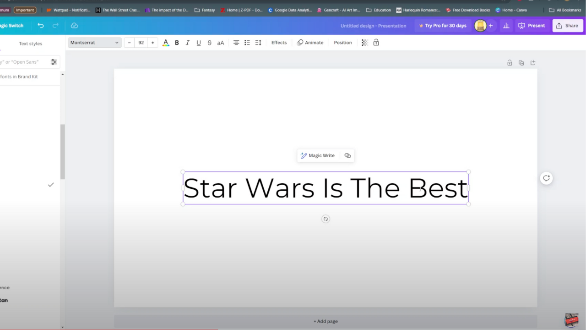
Task: Open the Animate panel
Action: pyautogui.click(x=310, y=43)
